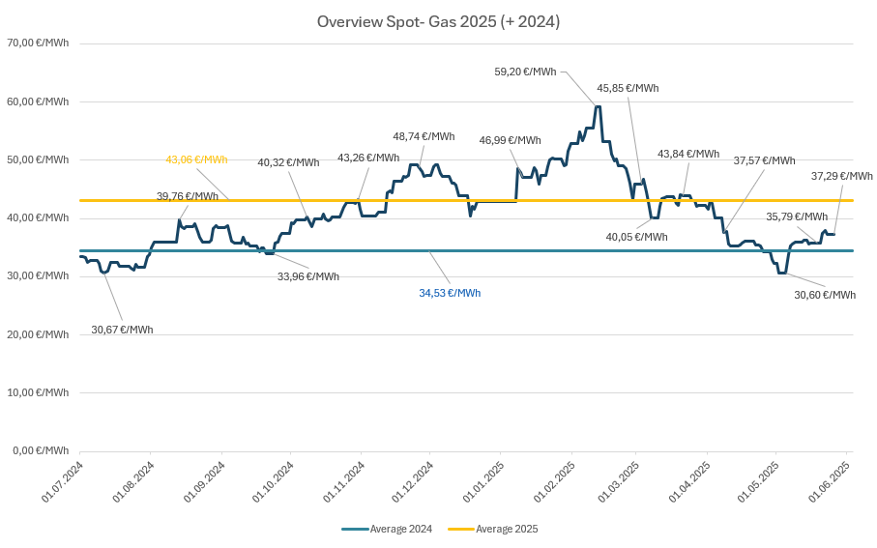Select the 59,20 €/MWh peak data label
This screenshot has height=548, width=877.
525,72
